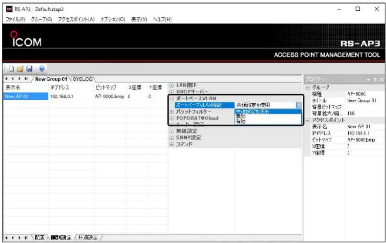Click the RS-AP3 app icon in title bar
This screenshot has height=243, width=386.
(x=9, y=9)
